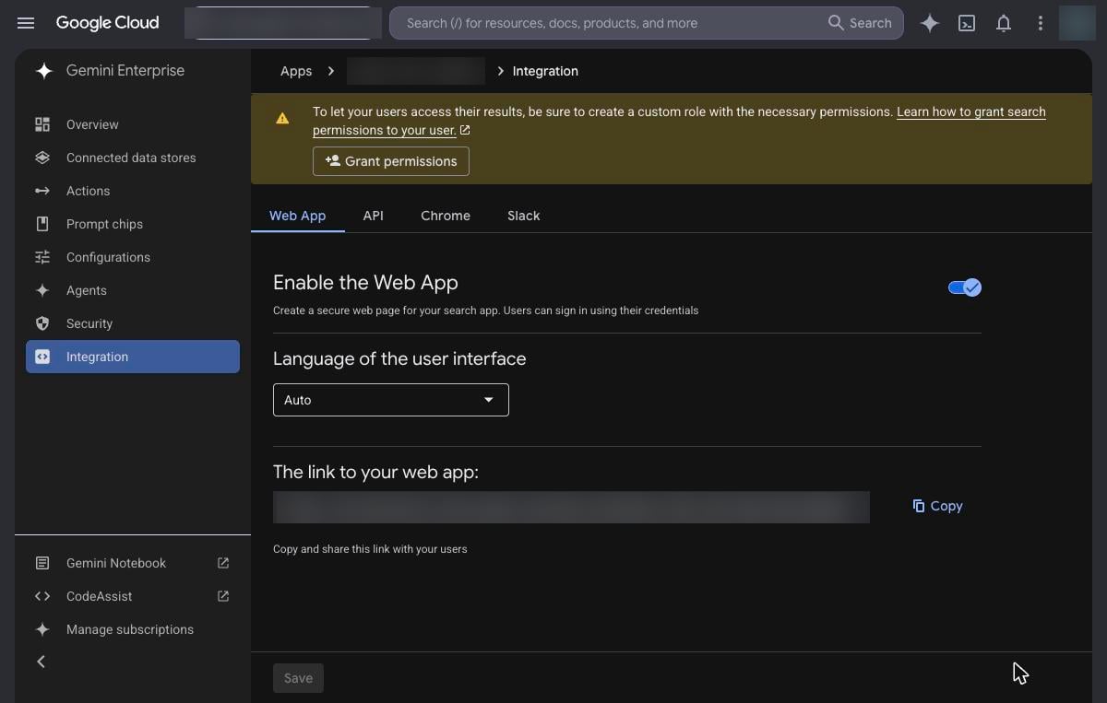Click the blurred web app link field
This screenshot has width=1107, height=703.
[571, 507]
